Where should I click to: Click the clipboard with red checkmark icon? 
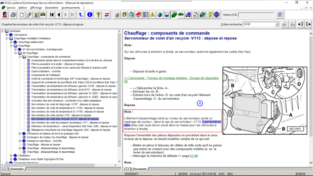click(x=195, y=15)
